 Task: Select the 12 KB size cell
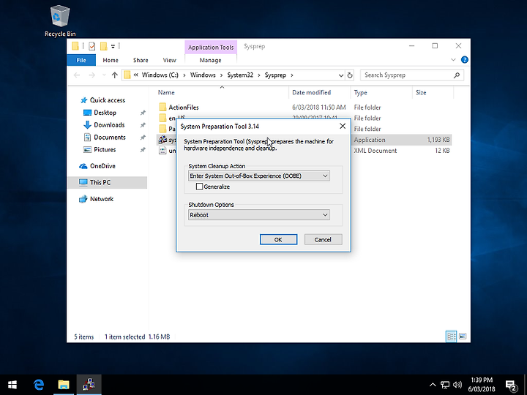pyautogui.click(x=442, y=151)
